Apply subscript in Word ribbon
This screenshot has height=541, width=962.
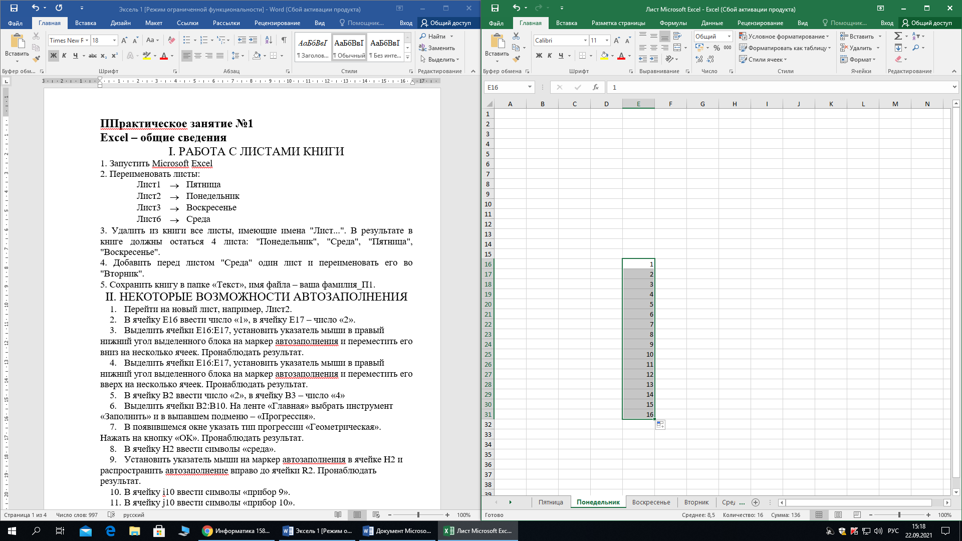click(x=104, y=56)
